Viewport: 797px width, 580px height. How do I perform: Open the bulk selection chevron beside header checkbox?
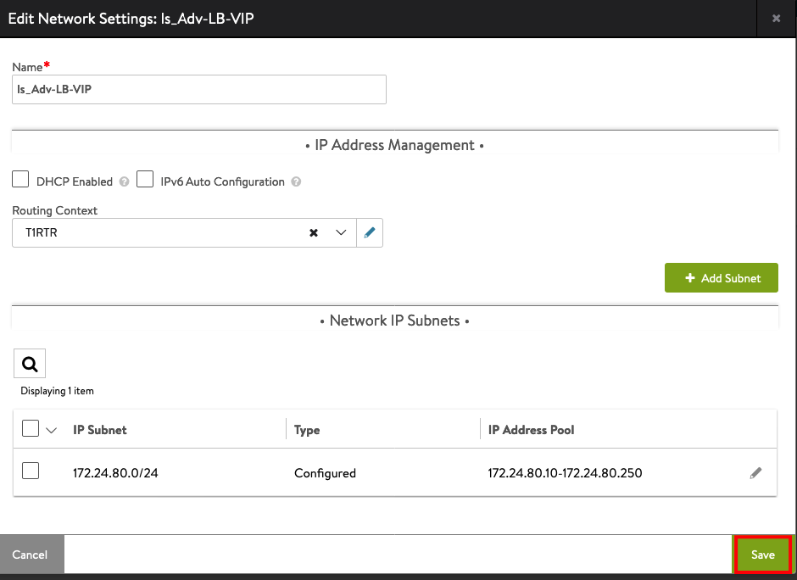52,430
